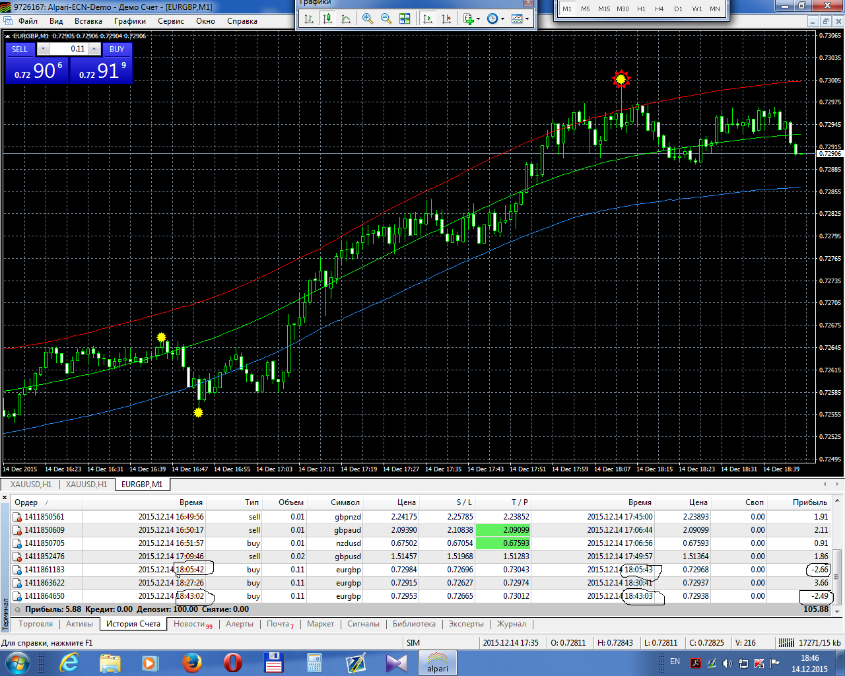Zoom out on the chart
845x676 pixels.
click(x=386, y=18)
